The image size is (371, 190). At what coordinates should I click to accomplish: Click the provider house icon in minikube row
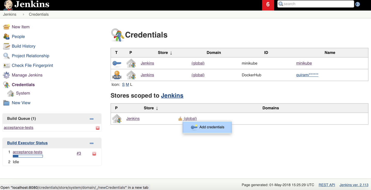tap(131, 63)
